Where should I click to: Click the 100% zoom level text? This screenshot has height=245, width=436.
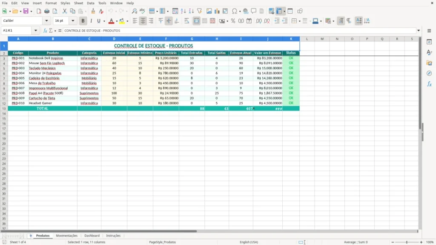pyautogui.click(x=430, y=242)
